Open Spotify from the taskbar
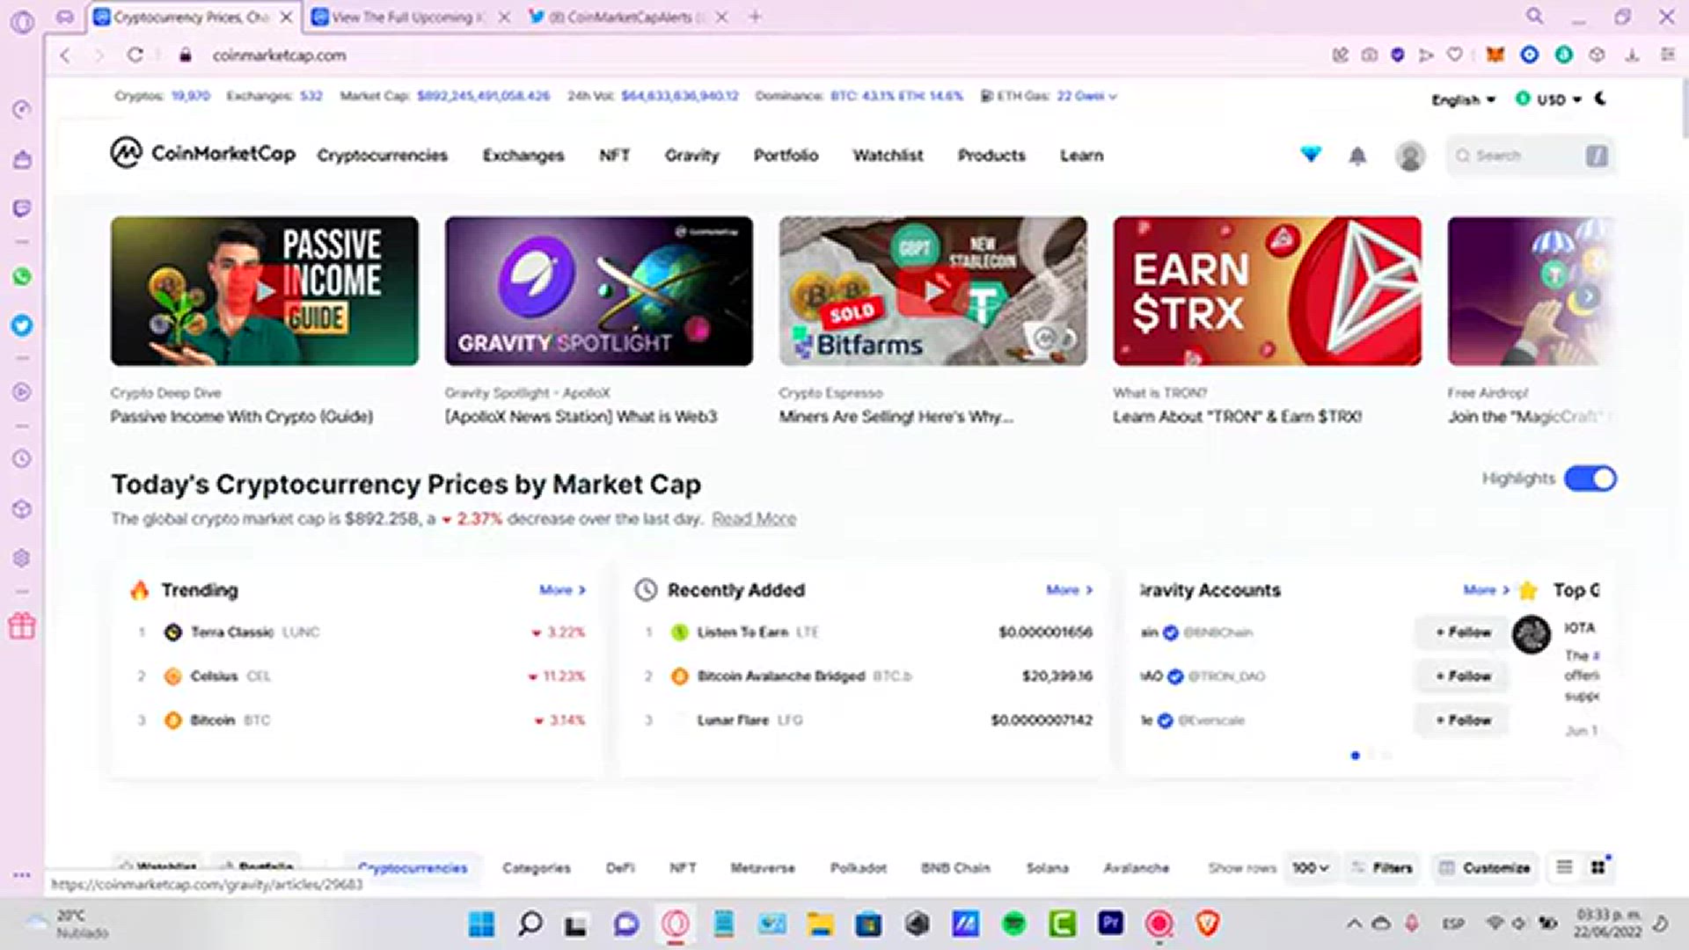Image resolution: width=1689 pixels, height=950 pixels. click(x=1014, y=924)
